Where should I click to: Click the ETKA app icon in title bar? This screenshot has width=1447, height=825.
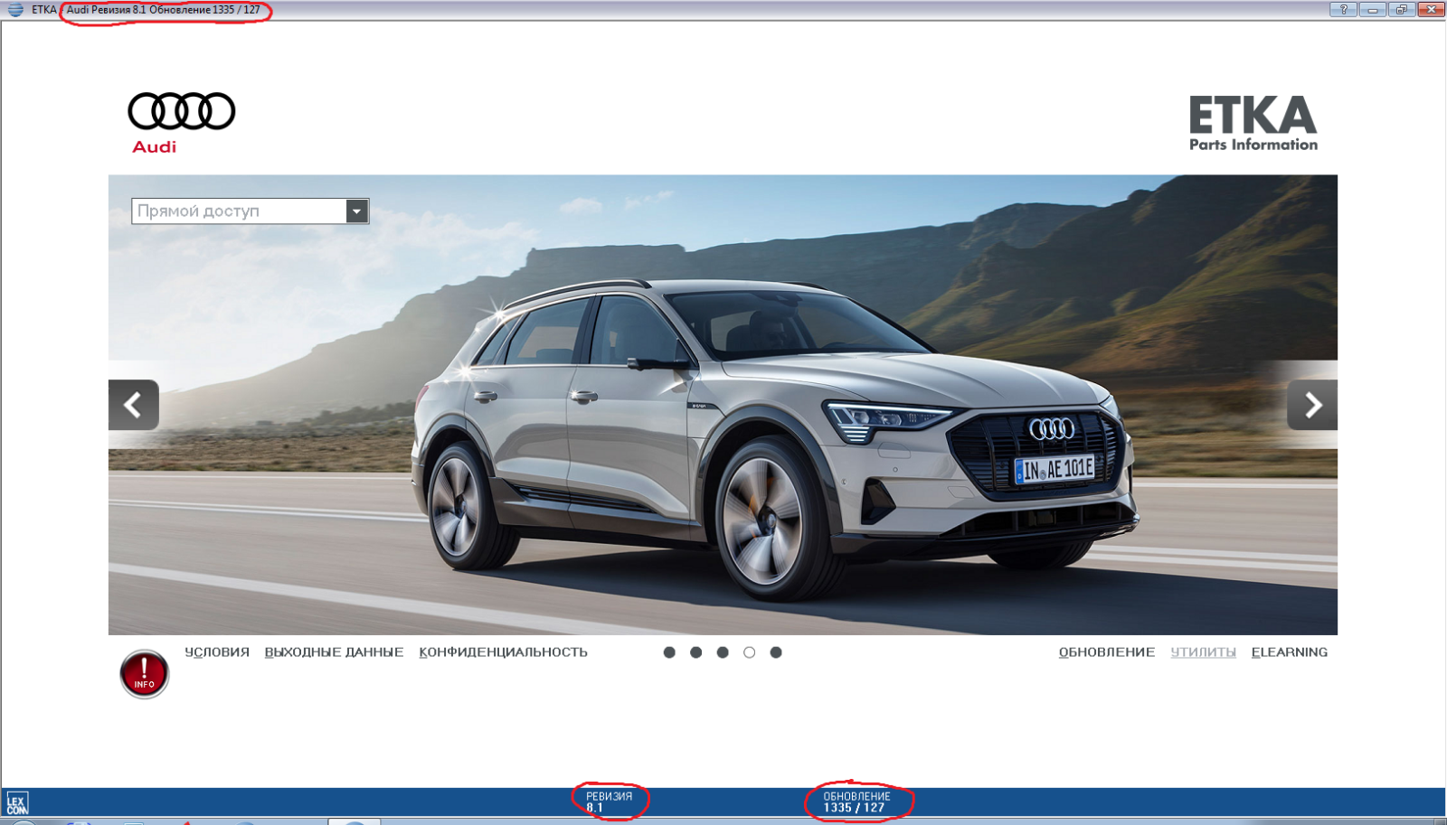[x=15, y=9]
